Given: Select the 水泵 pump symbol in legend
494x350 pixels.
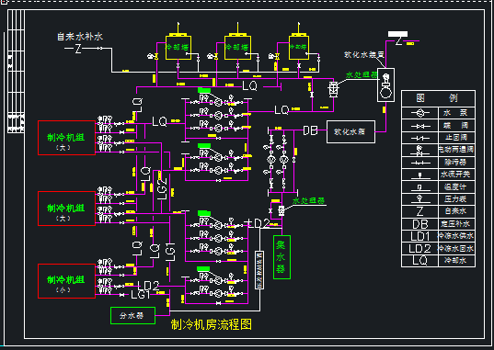Looking at the screenshot, I should 420,113.
